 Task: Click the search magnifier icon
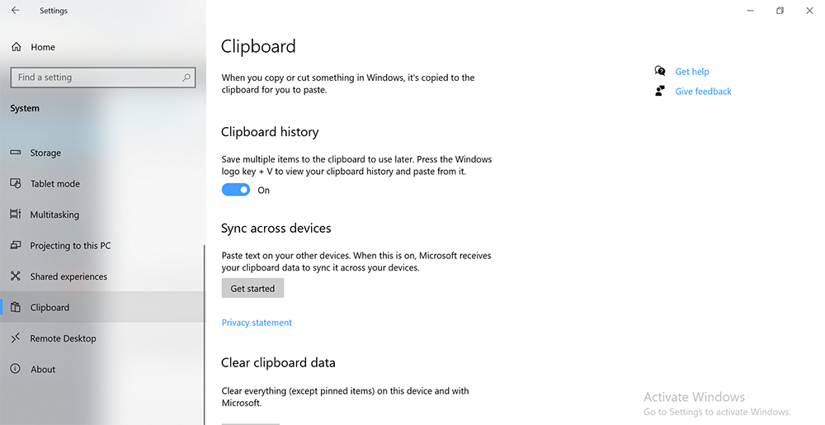(186, 78)
